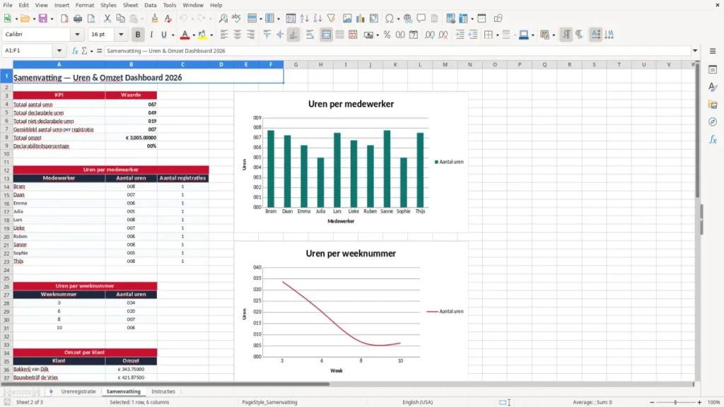This screenshot has height=407, width=724.
Task: Toggle Underline formatting
Action: (x=163, y=35)
